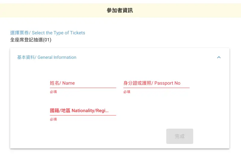The width and height of the screenshot is (241, 162).
Task: Collapse General Information using chevron arrow
Action: point(219,57)
